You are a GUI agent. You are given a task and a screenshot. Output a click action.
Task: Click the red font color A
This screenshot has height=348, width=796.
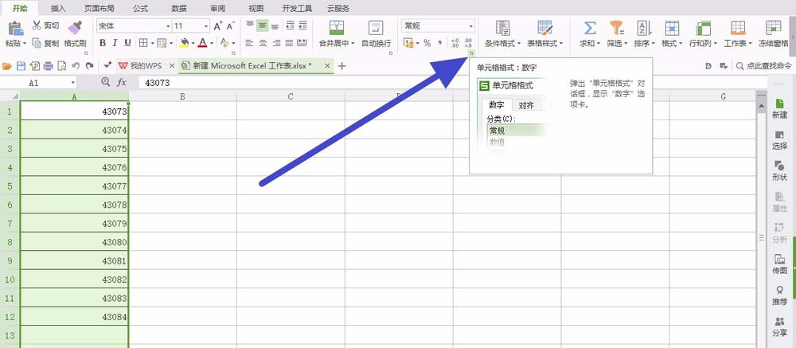(203, 43)
